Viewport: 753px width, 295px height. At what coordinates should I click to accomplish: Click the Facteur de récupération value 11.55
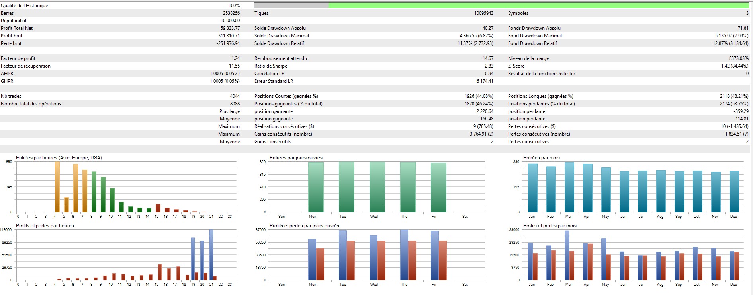[x=235, y=66]
